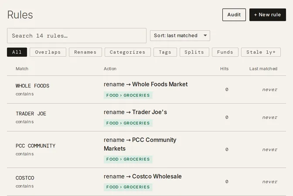Click rename → Costco Wholesale action

click(x=143, y=176)
